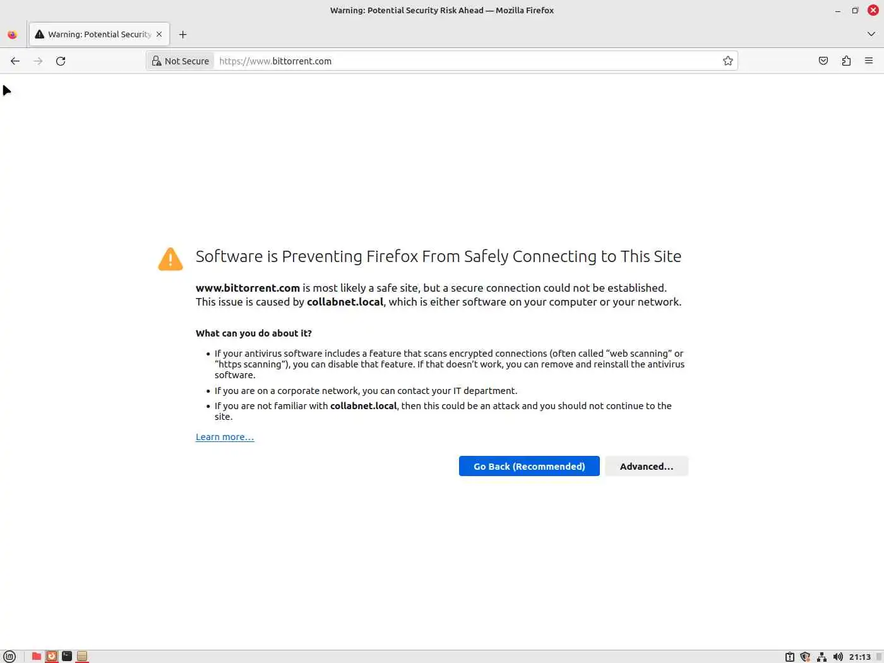Open the Extensions puzzle icon
The width and height of the screenshot is (884, 663).
click(846, 61)
